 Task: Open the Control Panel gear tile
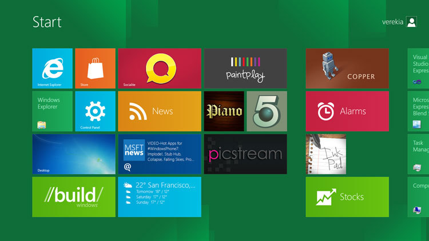95,111
